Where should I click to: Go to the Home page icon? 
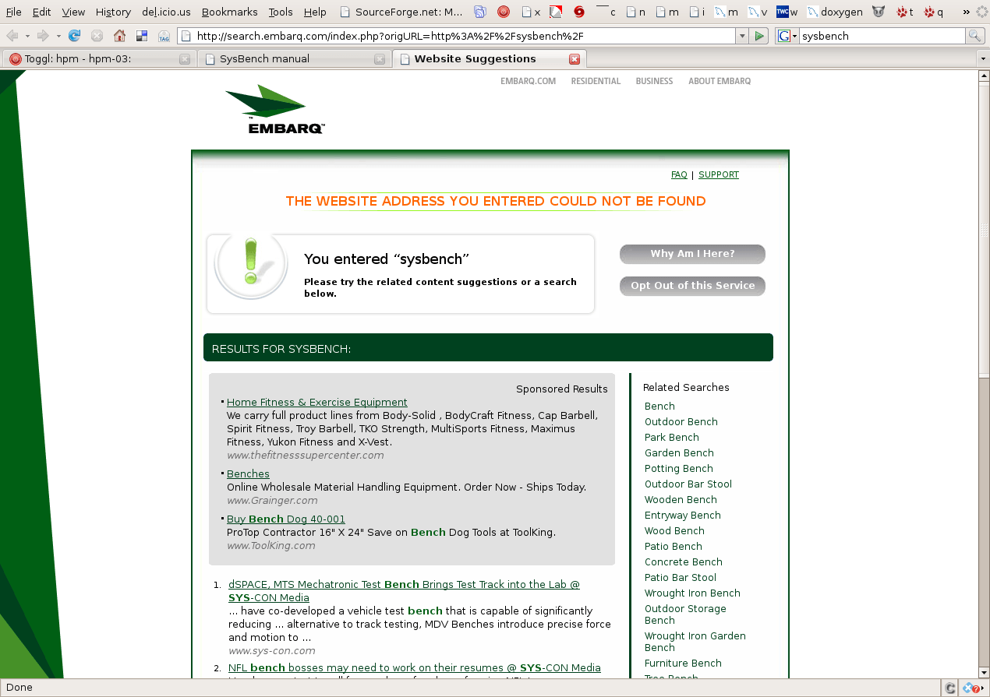tap(119, 36)
